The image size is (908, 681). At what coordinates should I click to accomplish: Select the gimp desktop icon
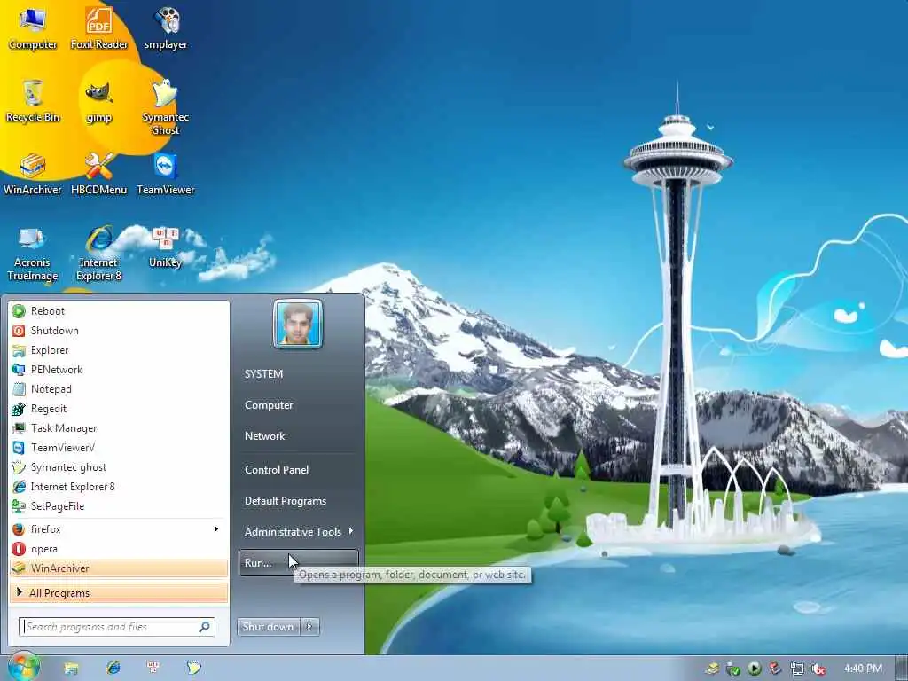click(x=99, y=102)
